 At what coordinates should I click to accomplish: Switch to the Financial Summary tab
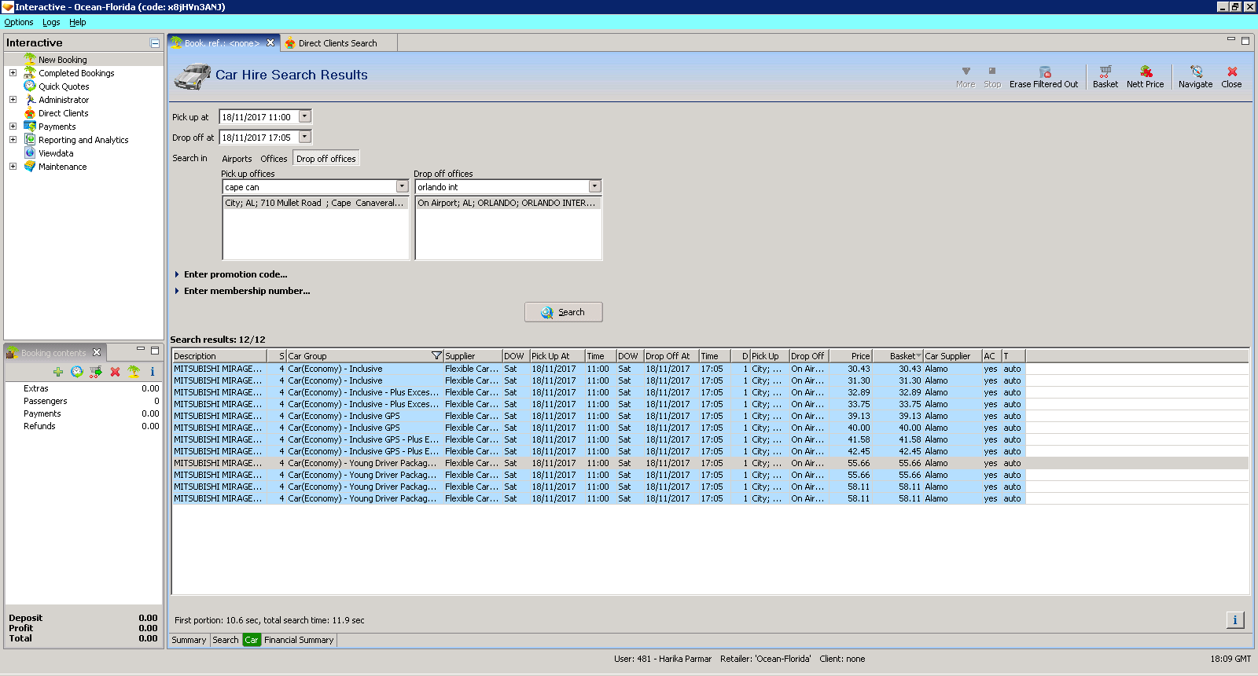pos(299,640)
